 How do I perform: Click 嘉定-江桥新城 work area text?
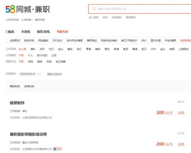[30, 142]
